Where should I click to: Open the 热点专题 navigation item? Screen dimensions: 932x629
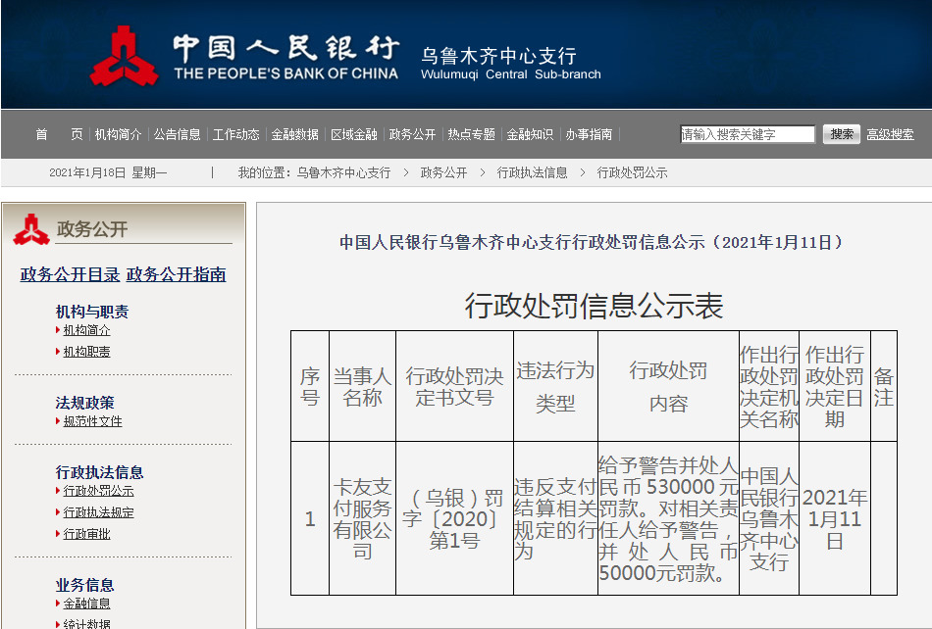[x=471, y=134]
